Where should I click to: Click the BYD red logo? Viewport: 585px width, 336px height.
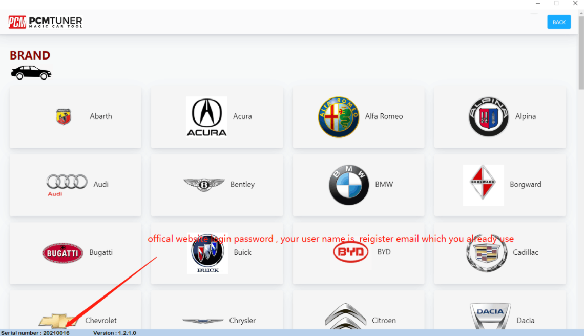click(351, 252)
